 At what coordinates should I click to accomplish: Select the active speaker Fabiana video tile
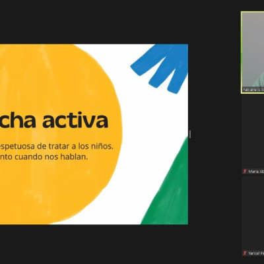(253, 53)
